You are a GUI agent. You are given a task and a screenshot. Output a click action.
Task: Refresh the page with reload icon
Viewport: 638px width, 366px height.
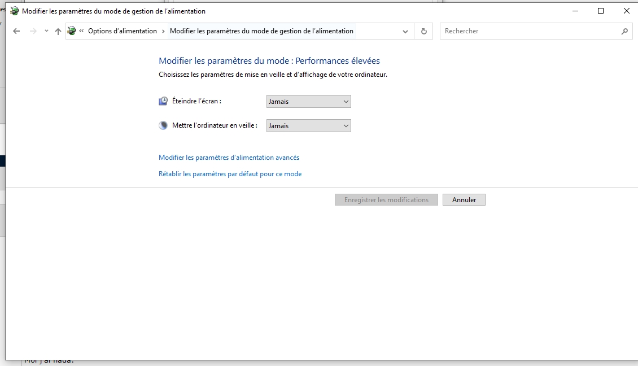[x=423, y=32]
